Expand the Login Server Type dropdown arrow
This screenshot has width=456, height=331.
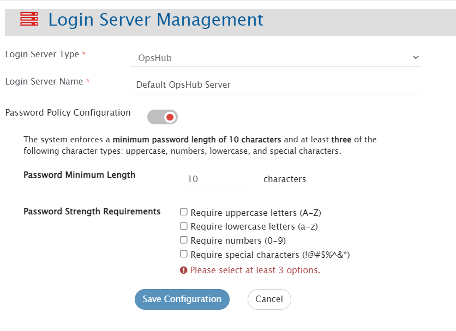[x=416, y=57]
